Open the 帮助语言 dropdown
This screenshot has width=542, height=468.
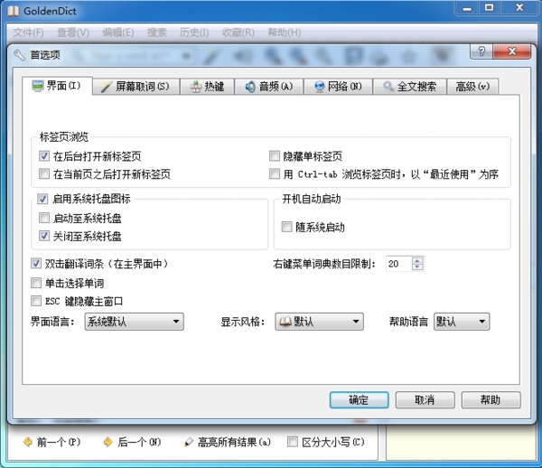tap(462, 322)
